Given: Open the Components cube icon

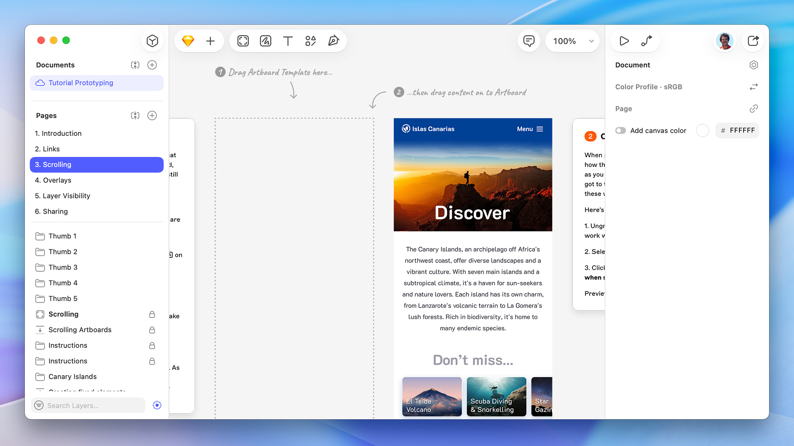Looking at the screenshot, I should pyautogui.click(x=152, y=41).
